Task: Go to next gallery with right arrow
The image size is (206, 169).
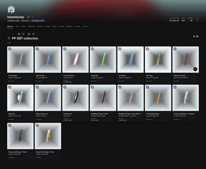Action: coord(13,34)
